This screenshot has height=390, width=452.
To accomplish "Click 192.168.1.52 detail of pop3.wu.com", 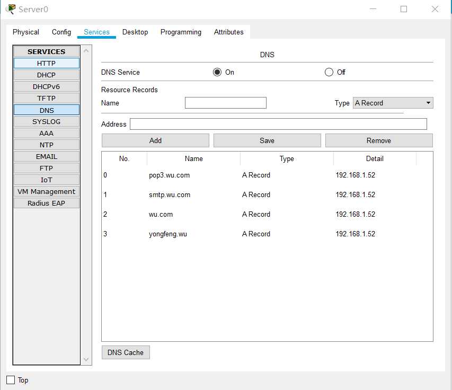I will pos(355,175).
